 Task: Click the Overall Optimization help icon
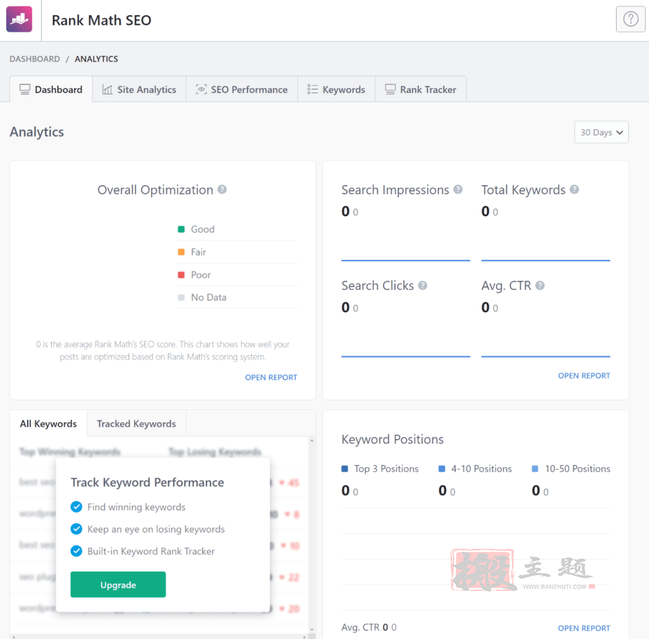(222, 190)
